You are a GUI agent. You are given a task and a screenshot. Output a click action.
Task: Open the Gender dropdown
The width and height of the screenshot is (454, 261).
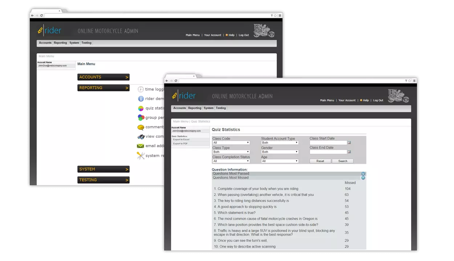(x=280, y=152)
